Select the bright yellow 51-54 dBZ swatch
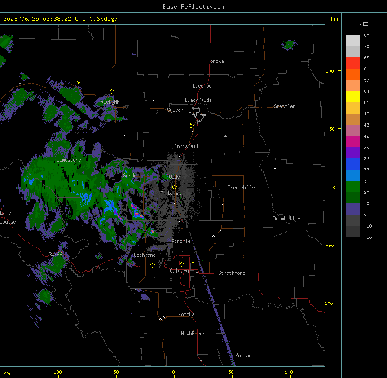 pyautogui.click(x=353, y=97)
